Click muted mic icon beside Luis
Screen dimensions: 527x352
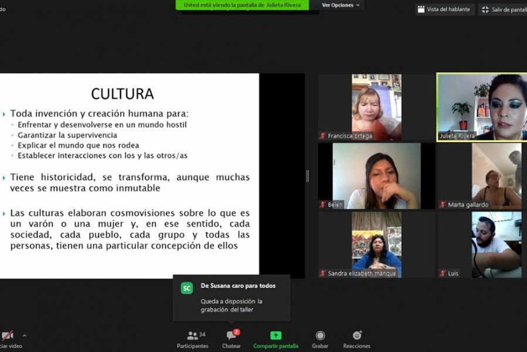click(x=443, y=273)
